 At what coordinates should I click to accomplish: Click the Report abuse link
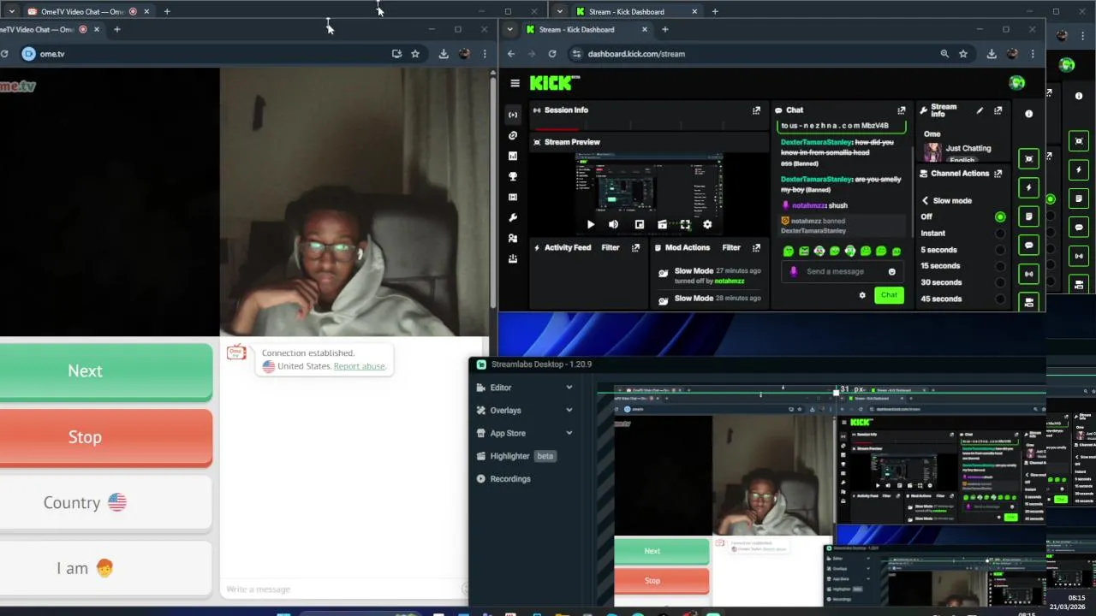click(x=360, y=366)
